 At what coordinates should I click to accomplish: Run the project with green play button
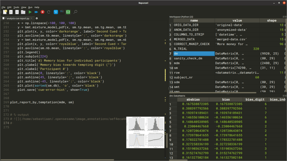click(30, 12)
